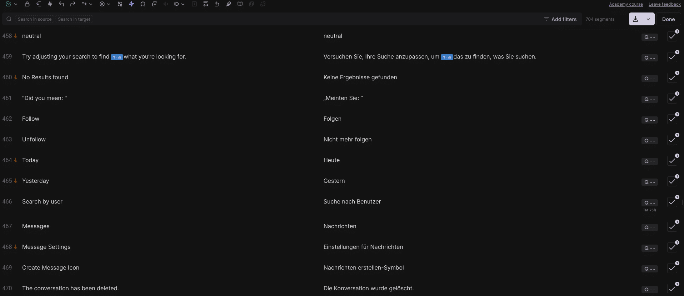The width and height of the screenshot is (684, 296).
Task: Open the Leave feedback link
Action: click(x=665, y=4)
